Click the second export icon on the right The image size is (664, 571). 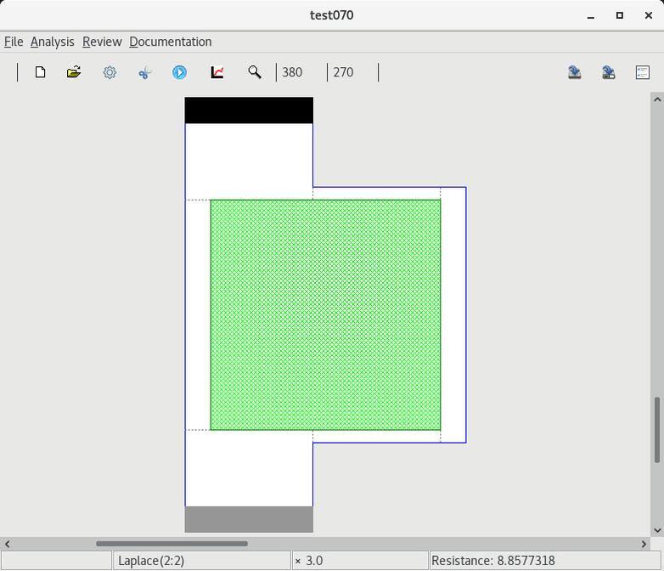pyautogui.click(x=609, y=72)
